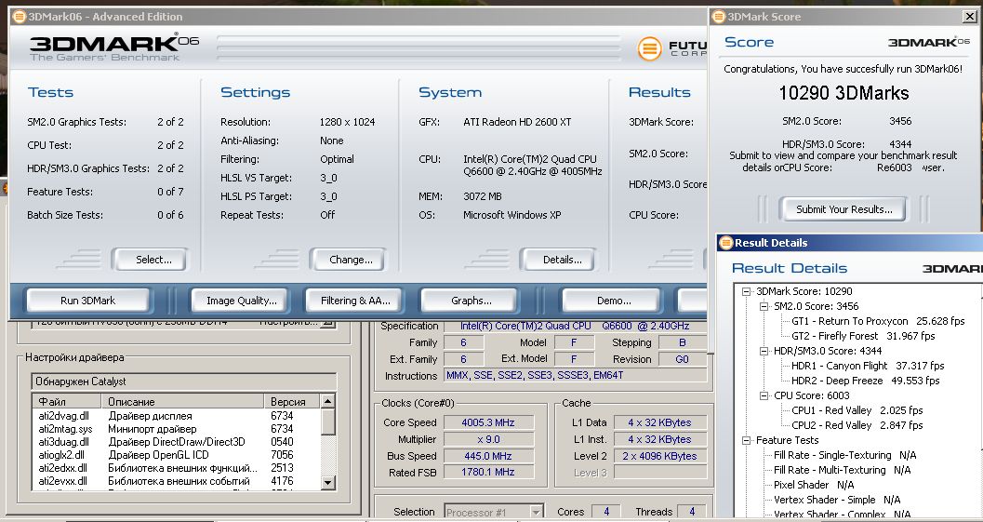The image size is (983, 522).
Task: Collapse the CPU Score tree node
Action: (764, 395)
